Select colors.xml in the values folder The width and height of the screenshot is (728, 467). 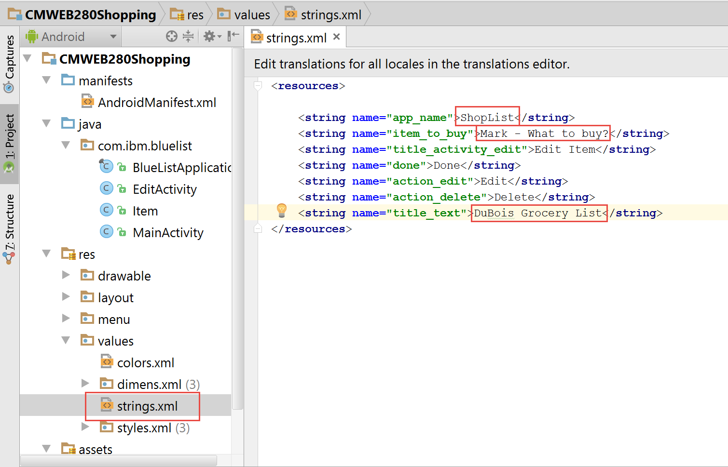pos(146,362)
